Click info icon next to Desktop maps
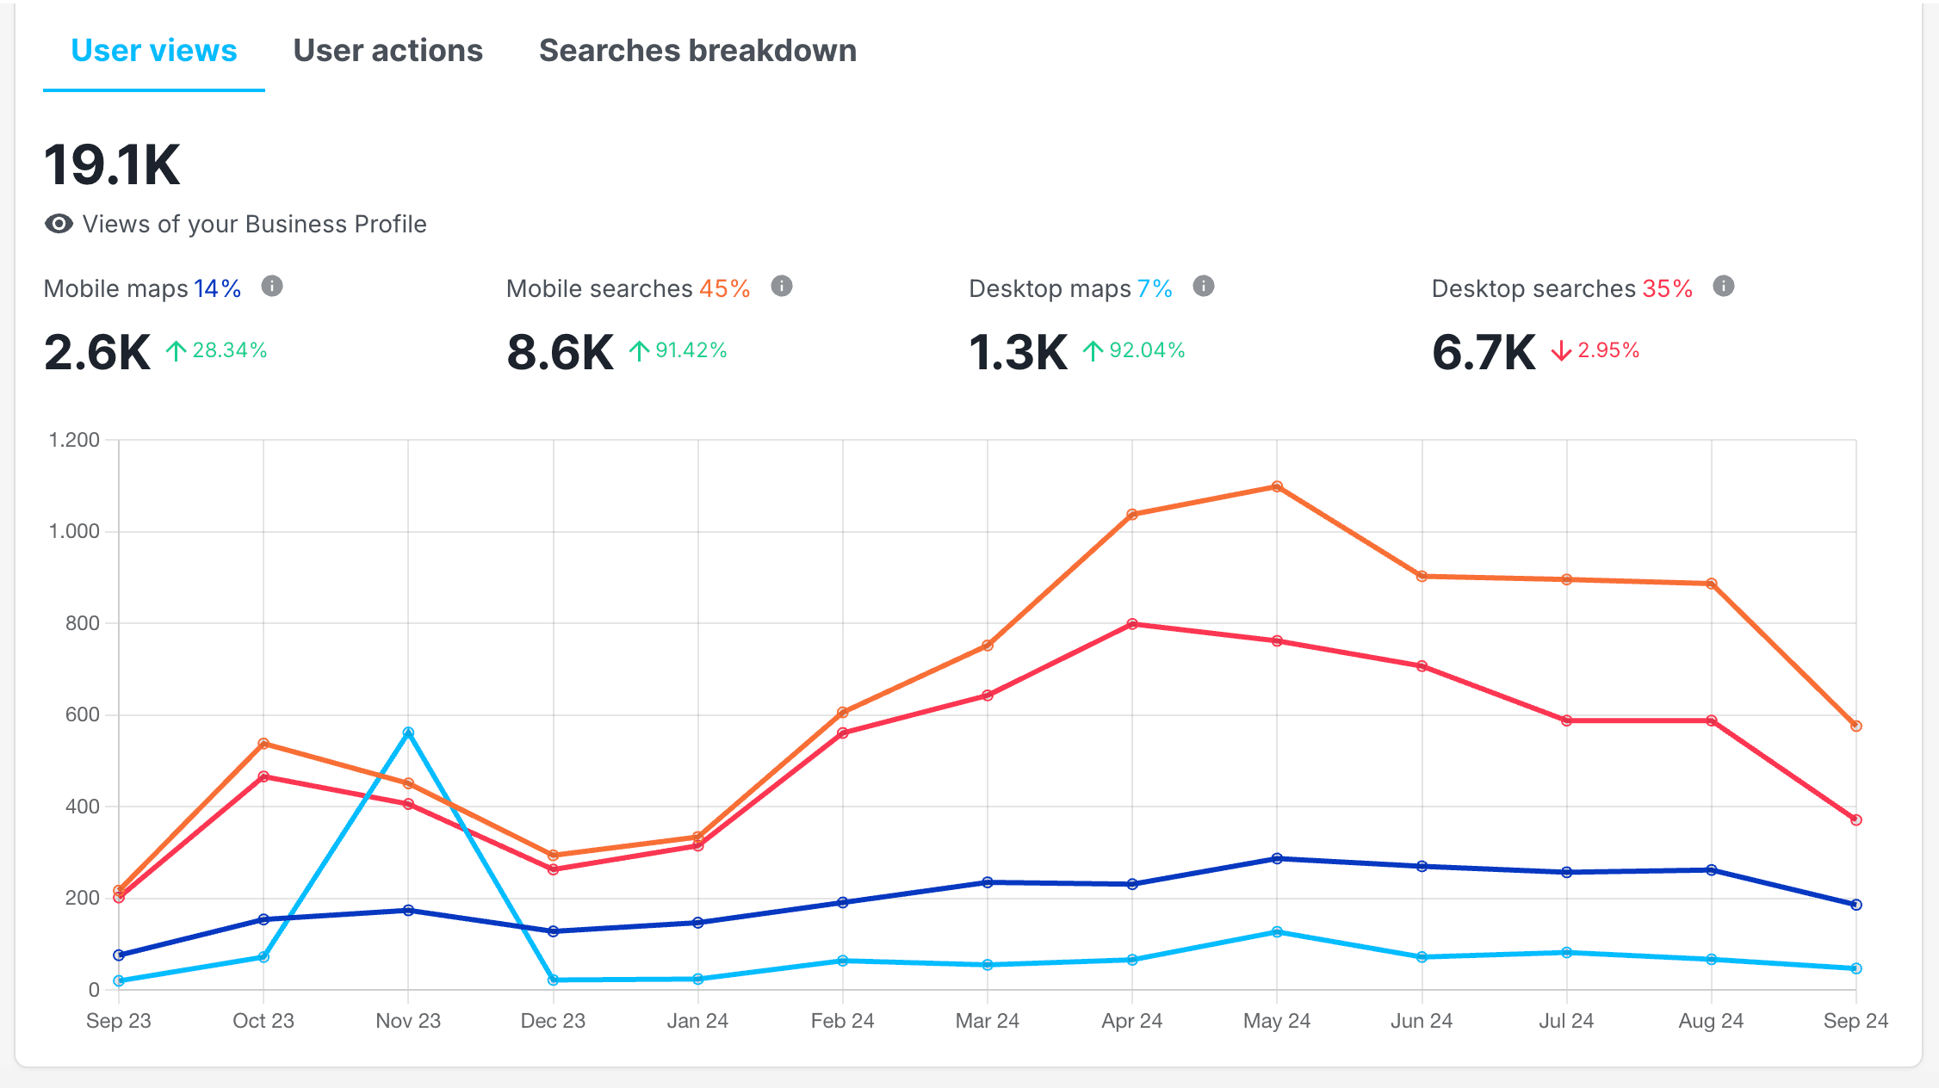1939x1088 pixels. pyautogui.click(x=1204, y=286)
